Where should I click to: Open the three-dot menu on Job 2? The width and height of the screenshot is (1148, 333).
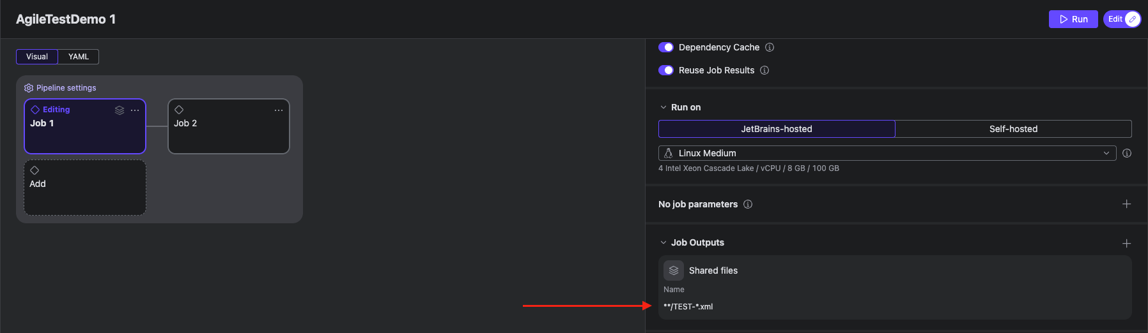pos(279,110)
